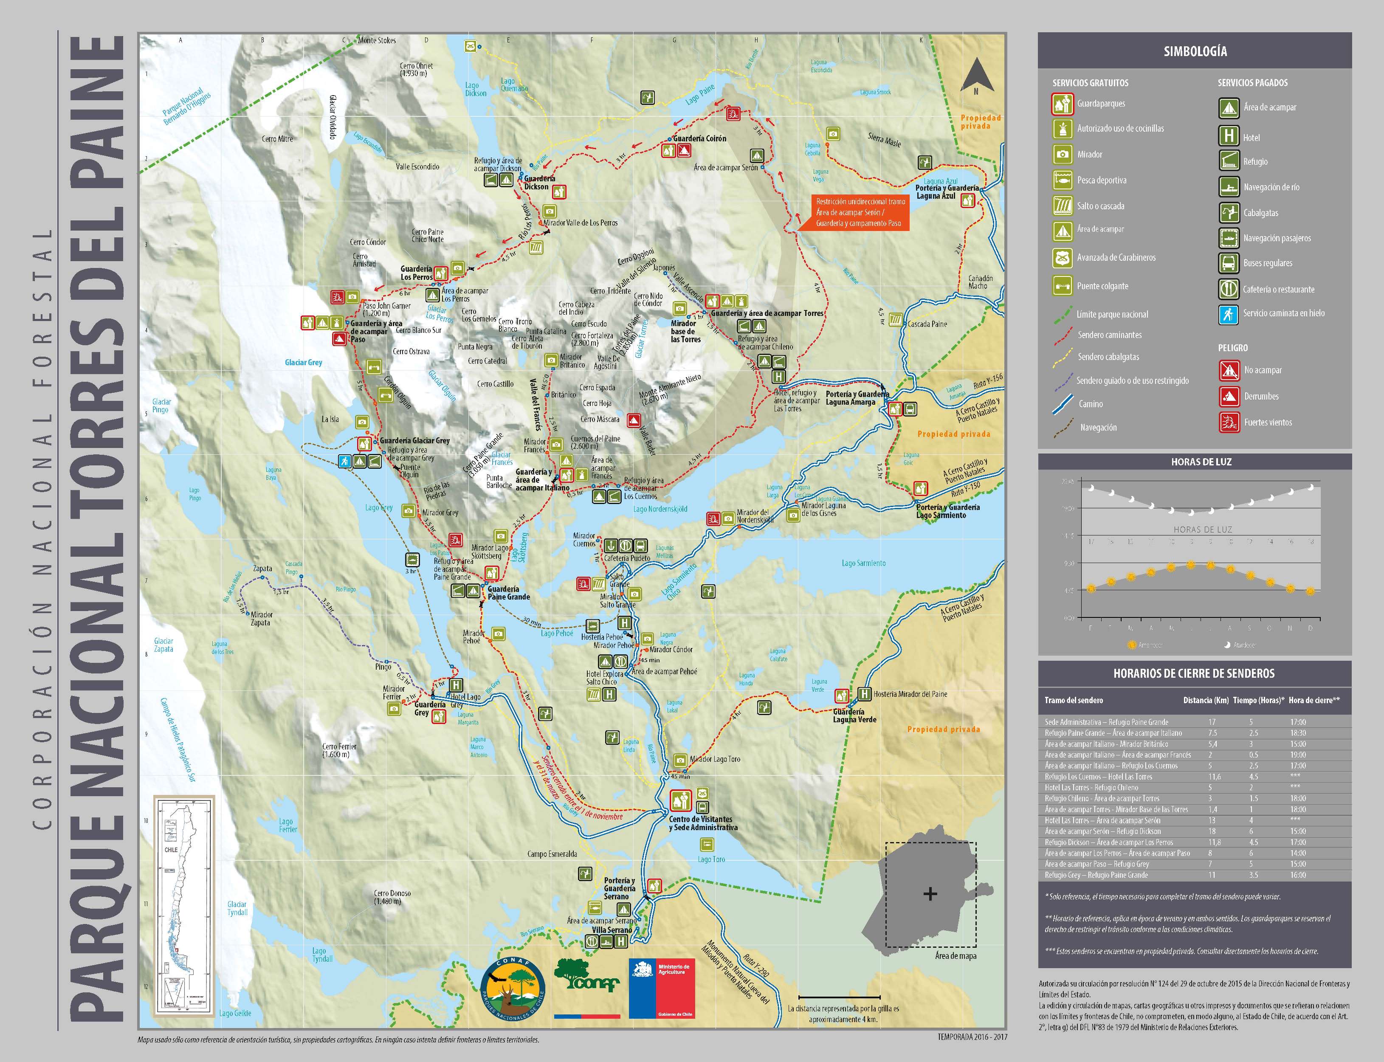Image resolution: width=1384 pixels, height=1062 pixels.
Task: Click the Mirador camera icon in legend
Action: [1062, 154]
